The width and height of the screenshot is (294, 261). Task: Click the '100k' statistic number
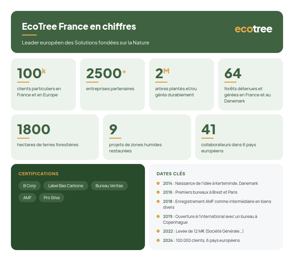pos(31,73)
